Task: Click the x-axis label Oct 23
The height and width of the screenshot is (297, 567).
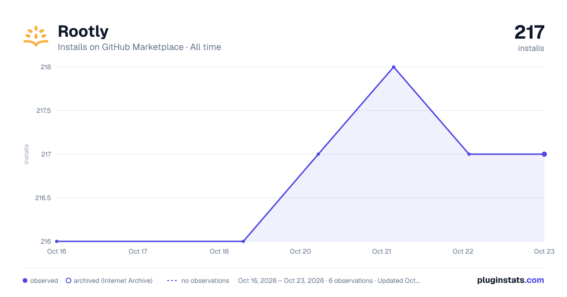Action: point(543,251)
